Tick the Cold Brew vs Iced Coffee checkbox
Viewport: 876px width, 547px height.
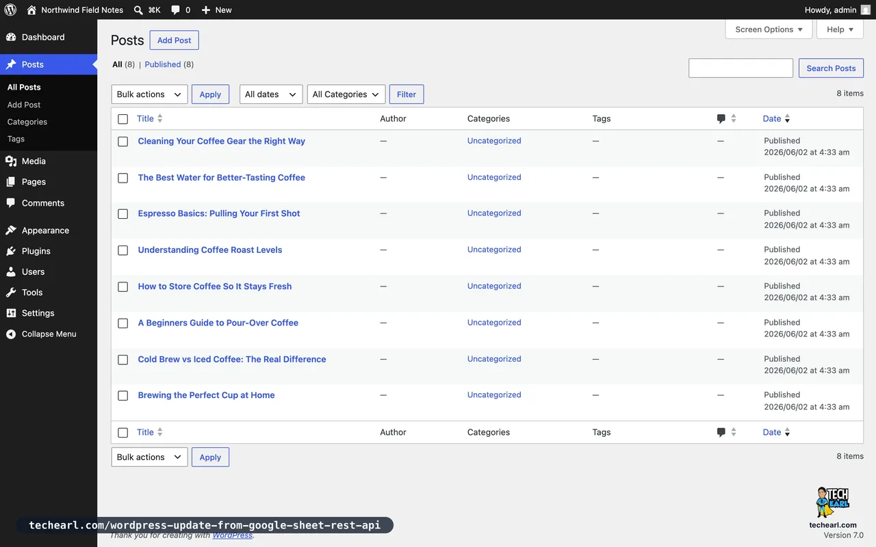[123, 360]
